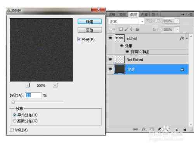Click lock icon on background layer
This screenshot has height=146, width=194.
(x=182, y=70)
